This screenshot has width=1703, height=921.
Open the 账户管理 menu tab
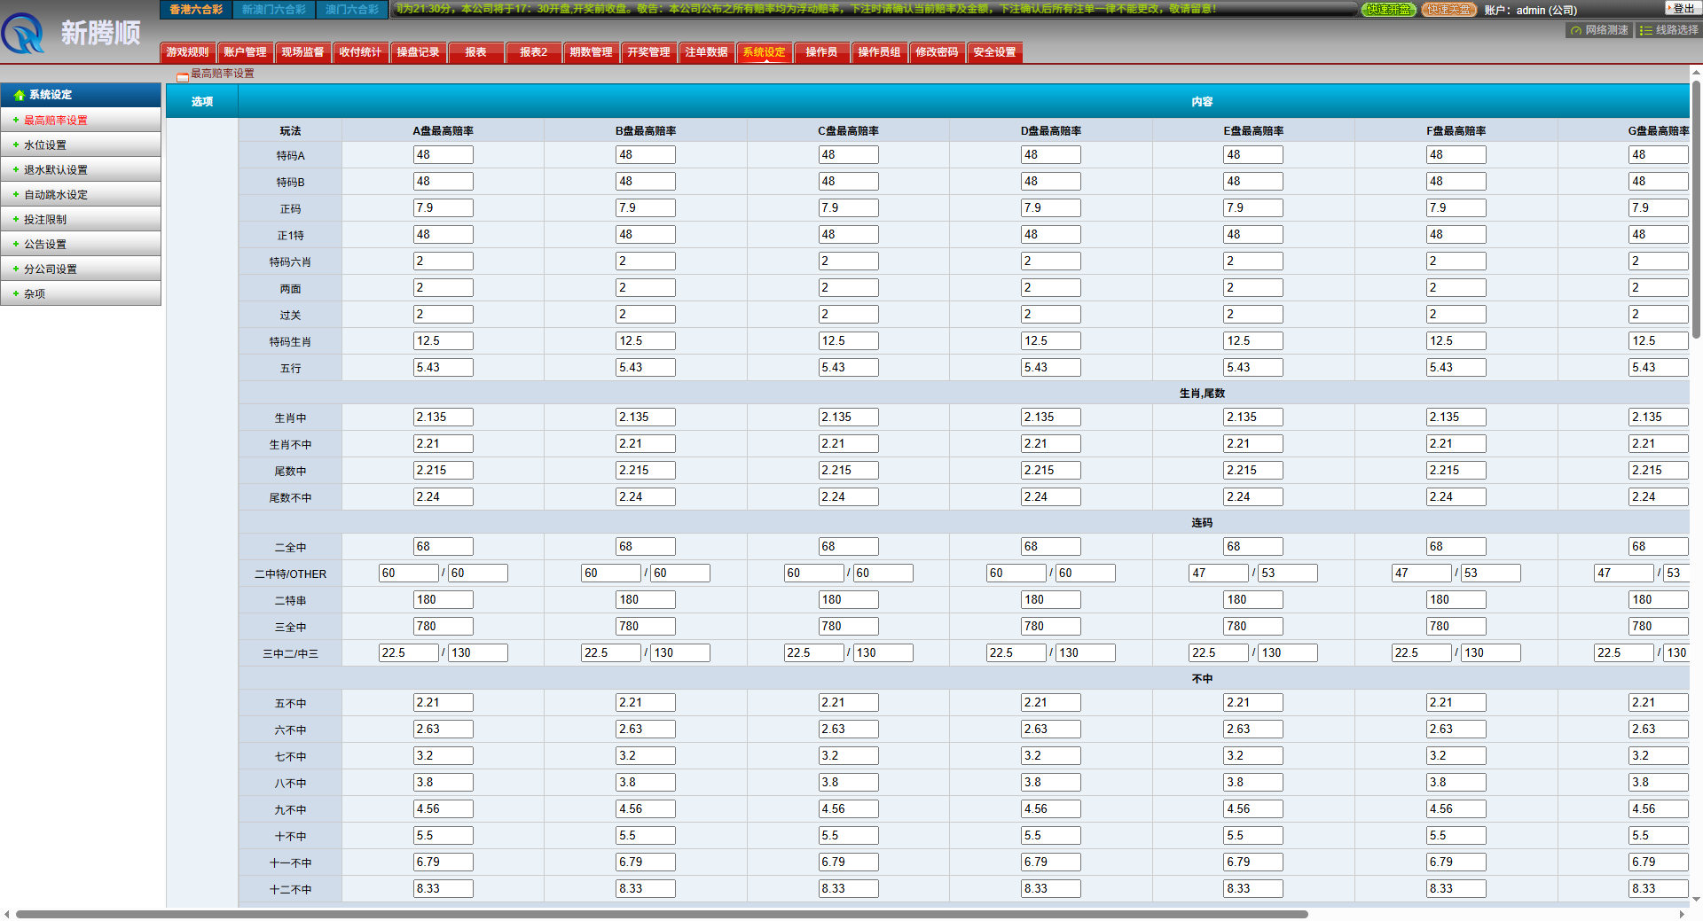[245, 52]
